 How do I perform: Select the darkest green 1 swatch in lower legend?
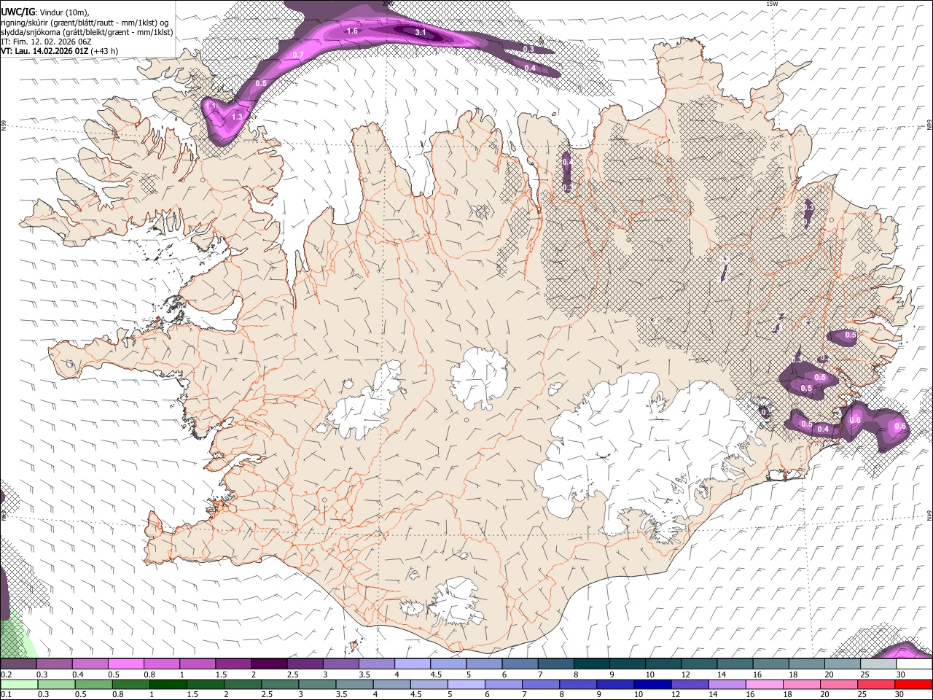[168, 684]
